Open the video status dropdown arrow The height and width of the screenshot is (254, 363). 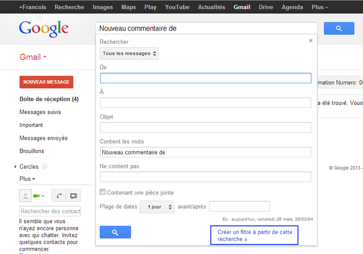pyautogui.click(x=43, y=196)
